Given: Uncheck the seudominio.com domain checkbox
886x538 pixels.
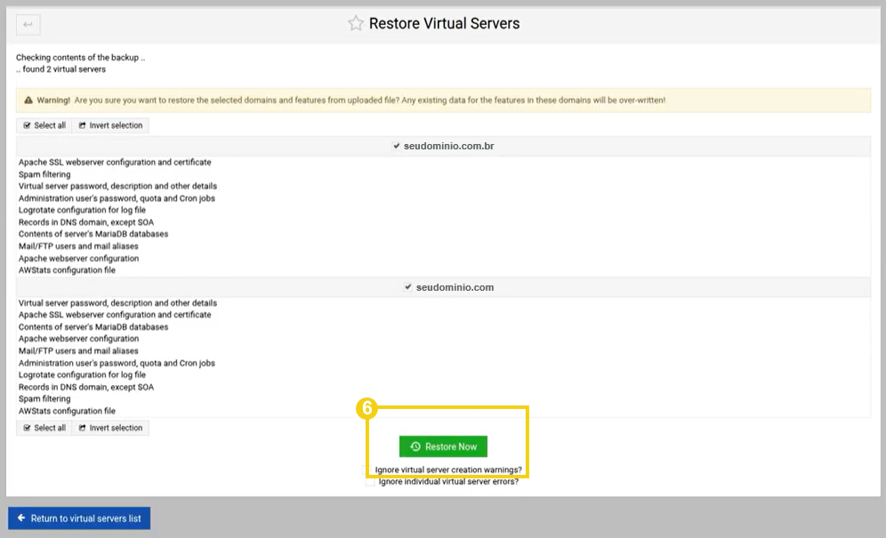Looking at the screenshot, I should tap(407, 286).
